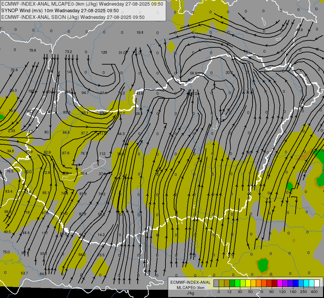This screenshot has height=298, width=324.
Task: Click the 56.2 value on the map
Action: tap(82, 255)
